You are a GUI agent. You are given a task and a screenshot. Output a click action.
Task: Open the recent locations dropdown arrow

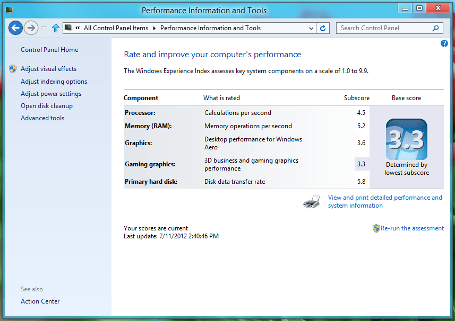coord(44,28)
